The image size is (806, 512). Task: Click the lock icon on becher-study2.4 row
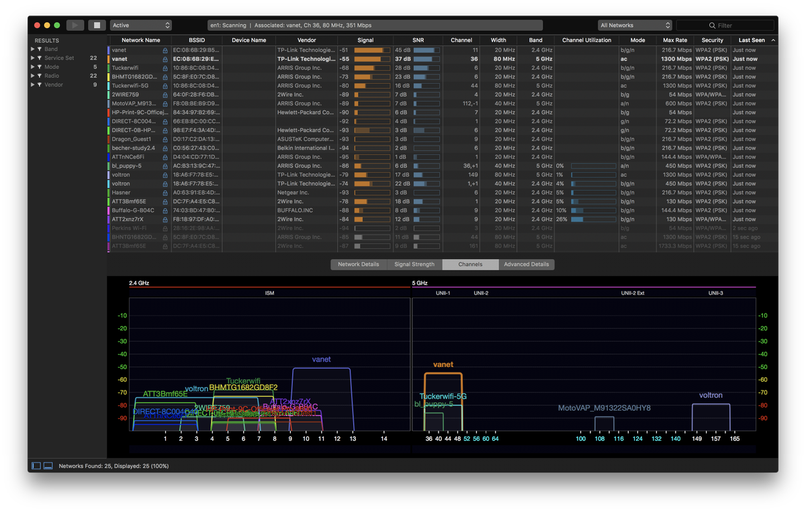click(165, 148)
